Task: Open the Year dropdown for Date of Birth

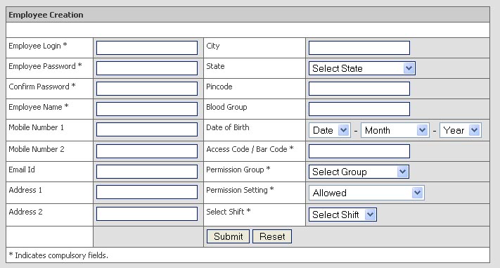Action: (461, 130)
